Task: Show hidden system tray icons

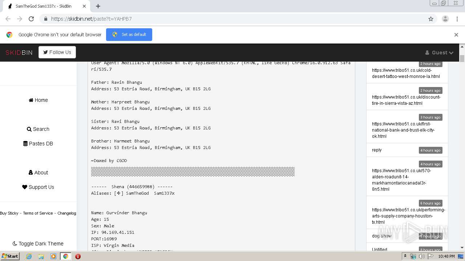Action: coord(405,256)
